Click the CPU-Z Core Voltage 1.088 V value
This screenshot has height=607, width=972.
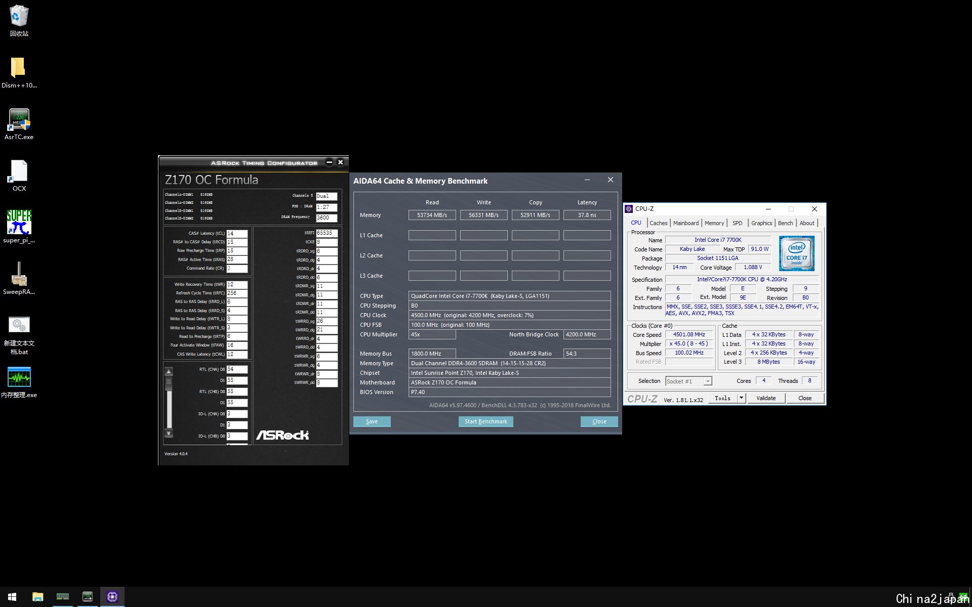pyautogui.click(x=753, y=268)
